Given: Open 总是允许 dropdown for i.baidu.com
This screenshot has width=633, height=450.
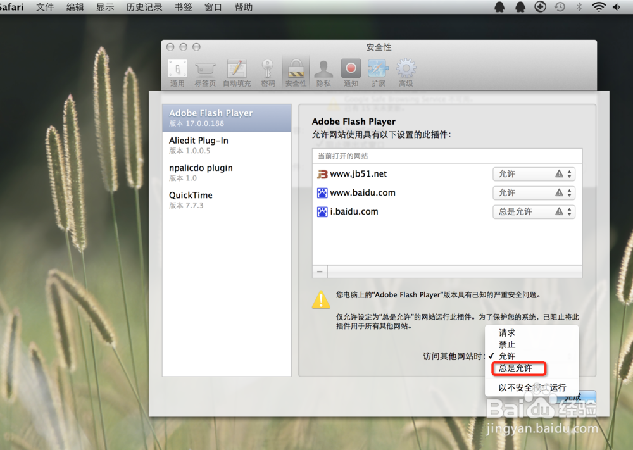Looking at the screenshot, I should coord(534,211).
